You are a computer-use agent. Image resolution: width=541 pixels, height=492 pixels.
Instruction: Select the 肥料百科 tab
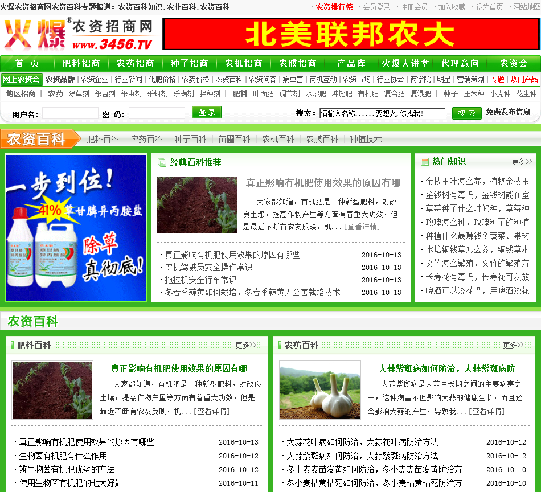click(103, 139)
